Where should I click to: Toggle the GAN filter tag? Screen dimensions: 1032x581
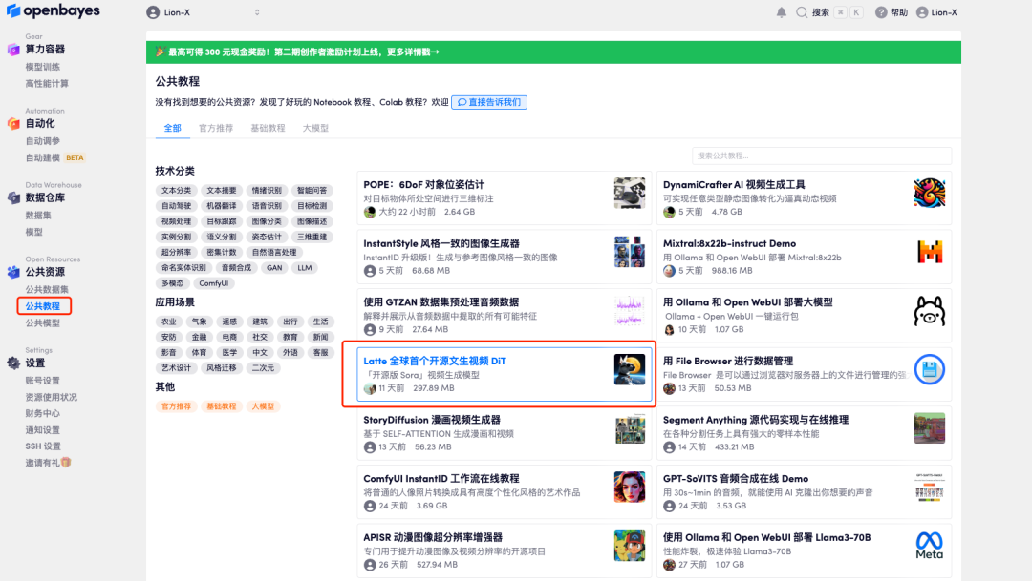pyautogui.click(x=273, y=268)
